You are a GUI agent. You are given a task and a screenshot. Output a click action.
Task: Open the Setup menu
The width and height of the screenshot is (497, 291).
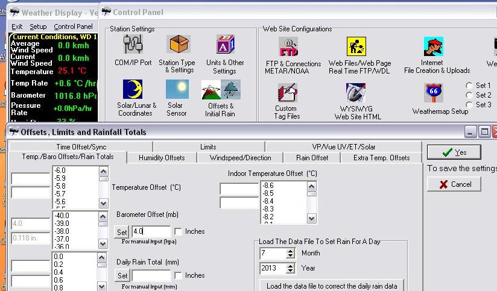38,27
